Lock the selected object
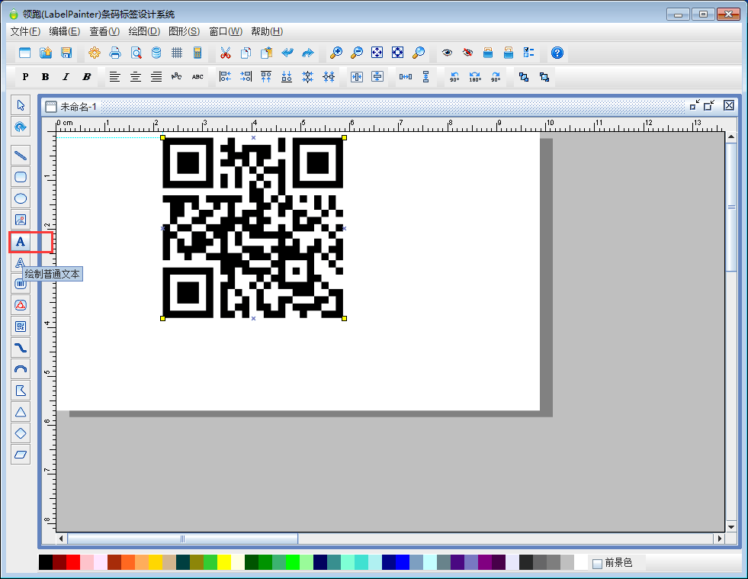748x579 pixels. point(488,53)
